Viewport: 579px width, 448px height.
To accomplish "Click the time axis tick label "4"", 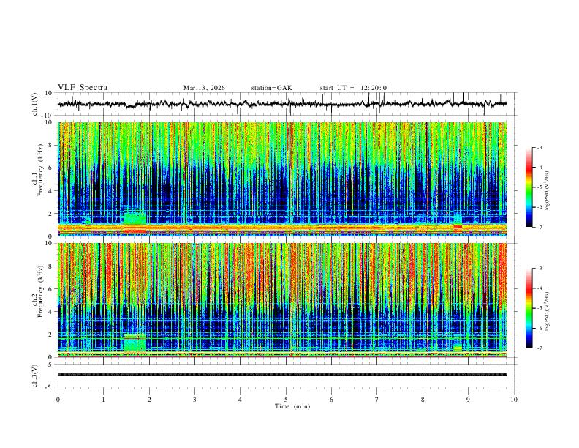I will point(240,400).
